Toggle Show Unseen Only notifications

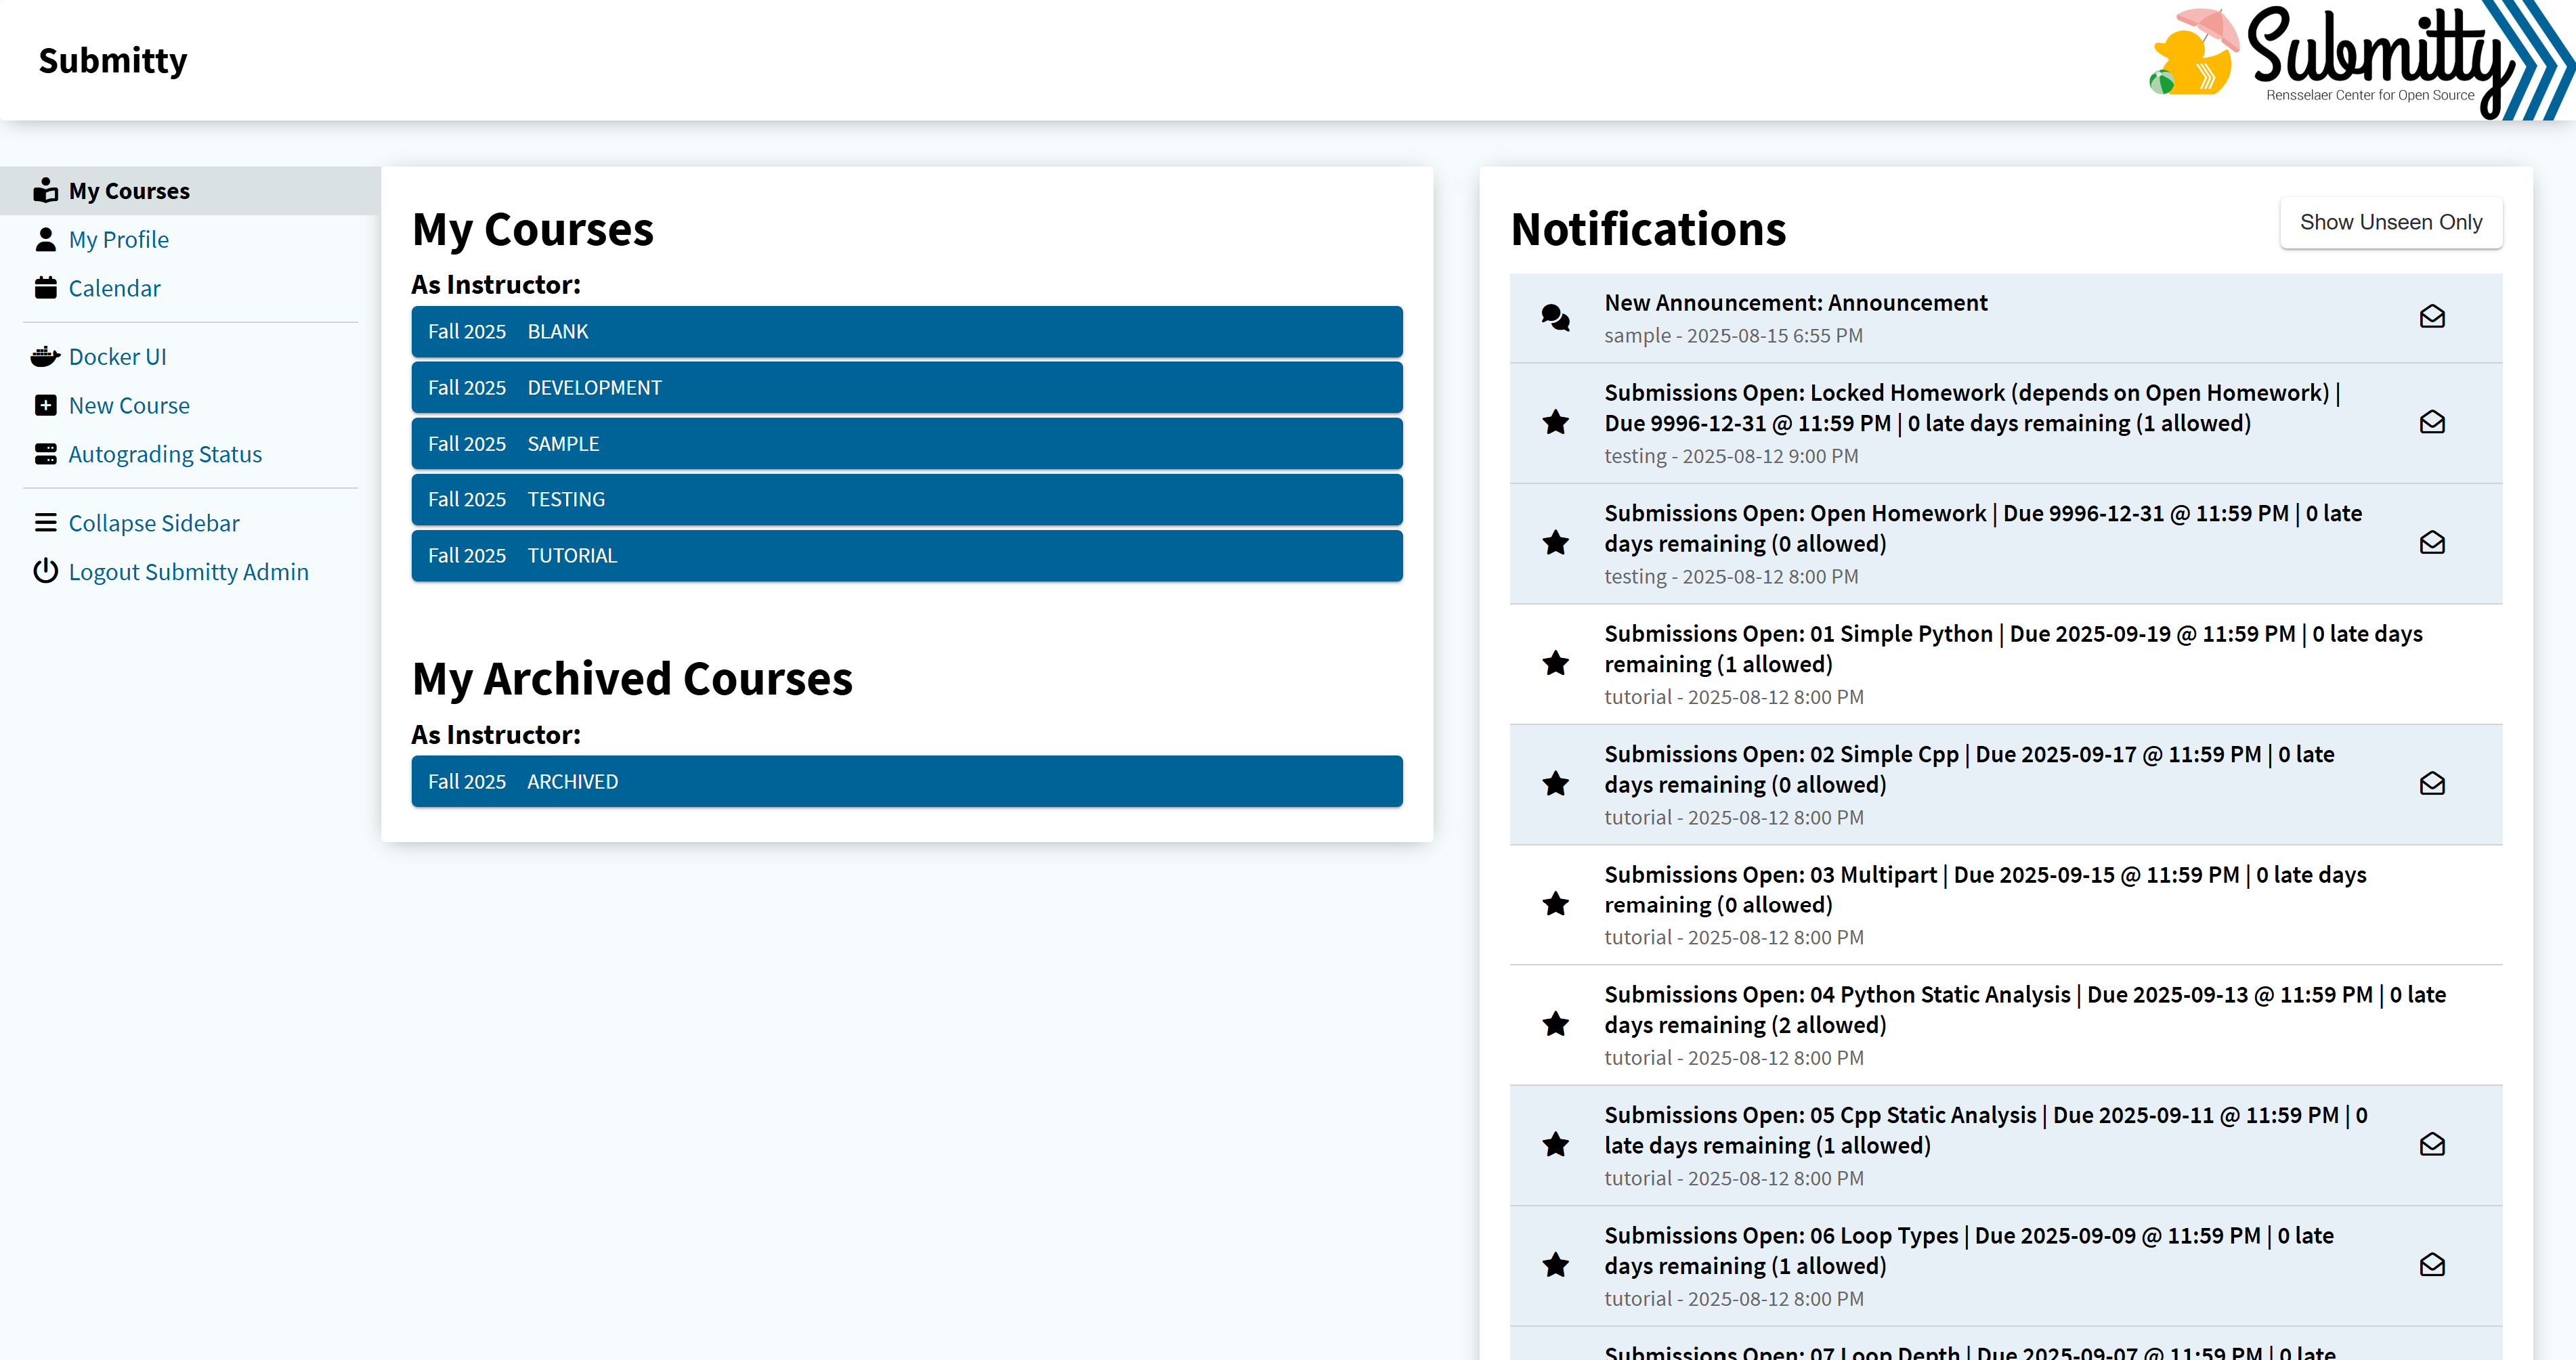coord(2390,222)
